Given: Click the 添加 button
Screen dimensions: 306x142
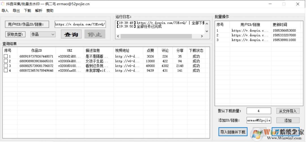Looking at the screenshot, I should (x=288, y=121).
